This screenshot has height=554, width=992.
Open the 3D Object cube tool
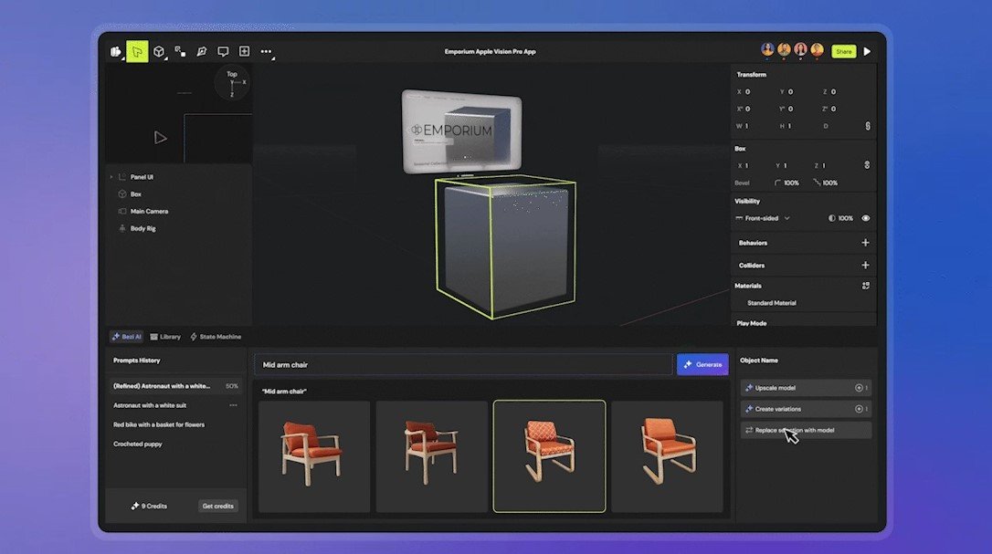coord(159,51)
